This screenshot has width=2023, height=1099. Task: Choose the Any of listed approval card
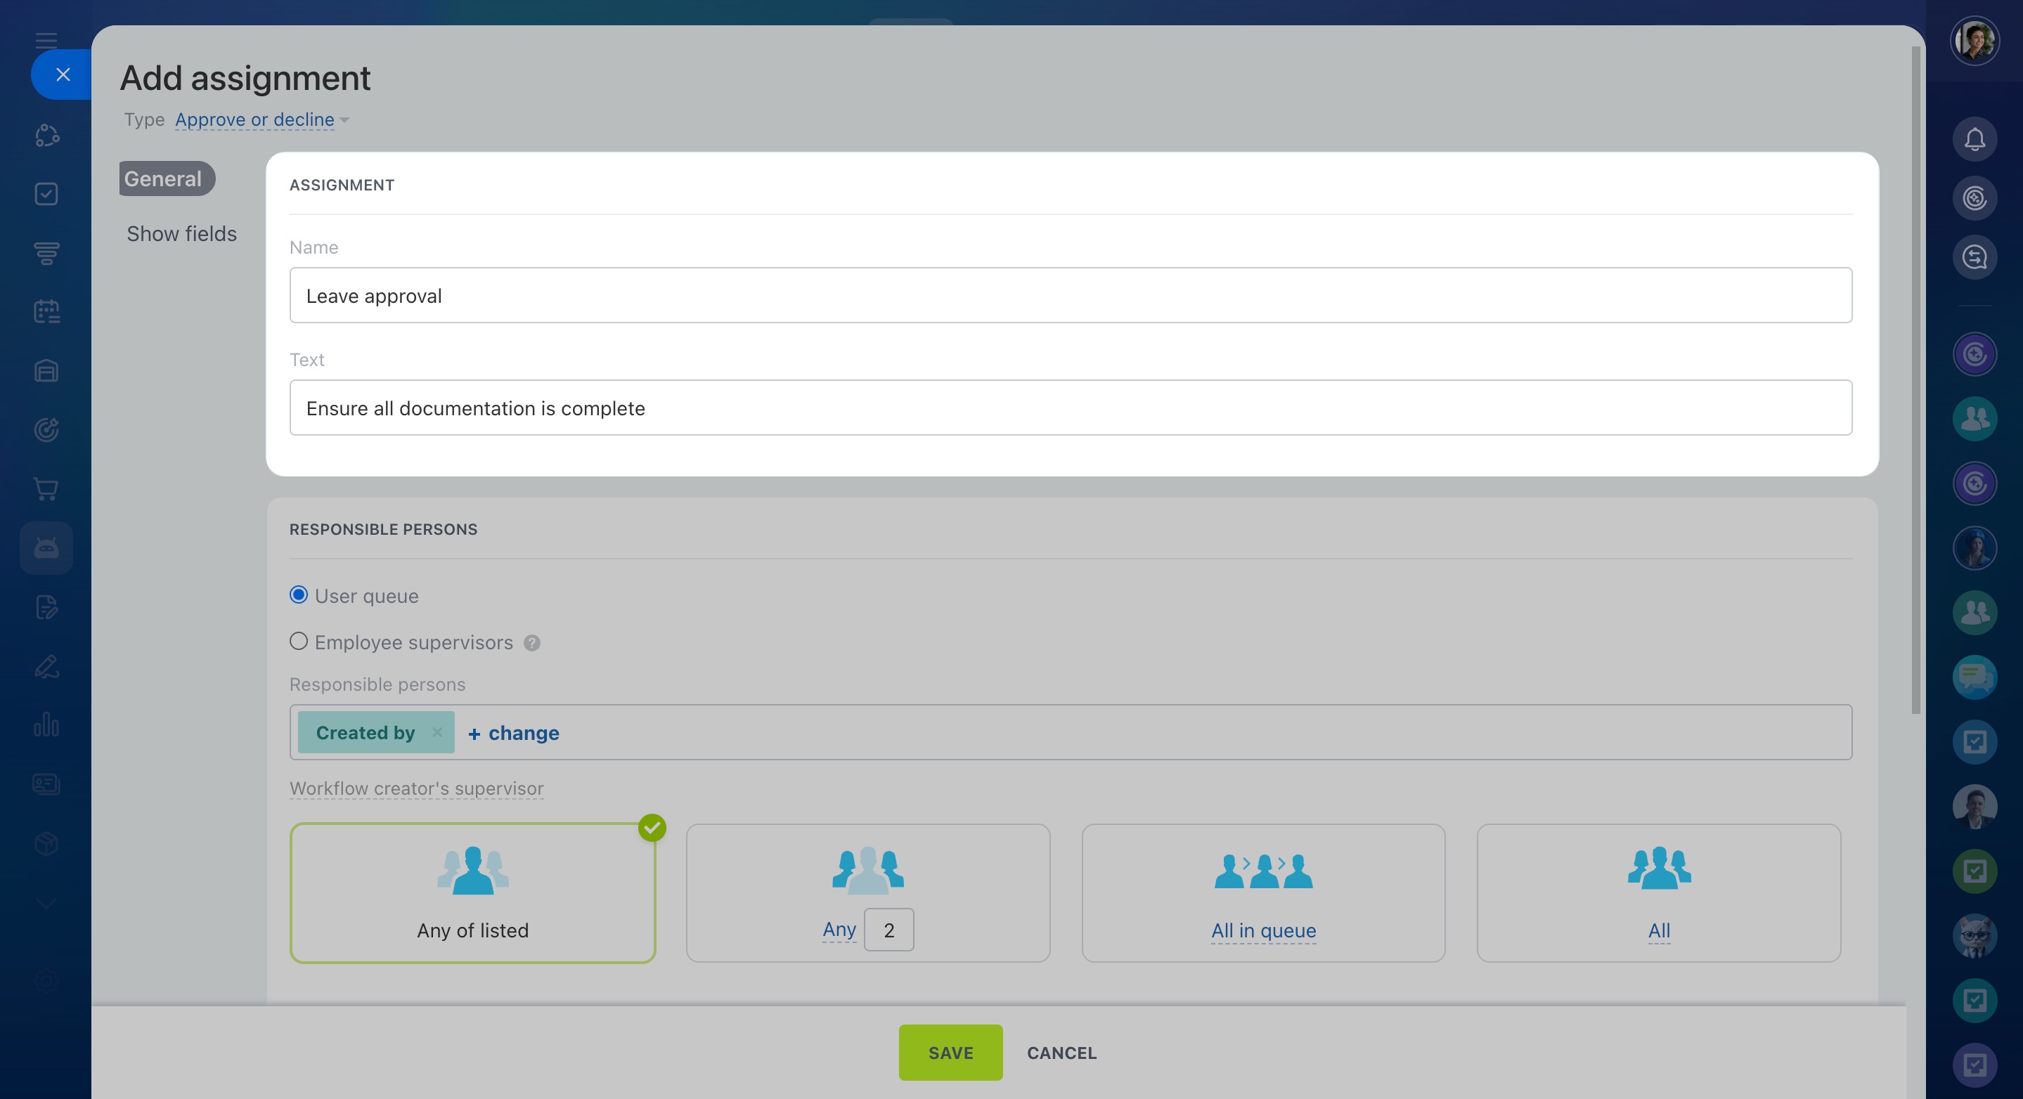click(473, 893)
